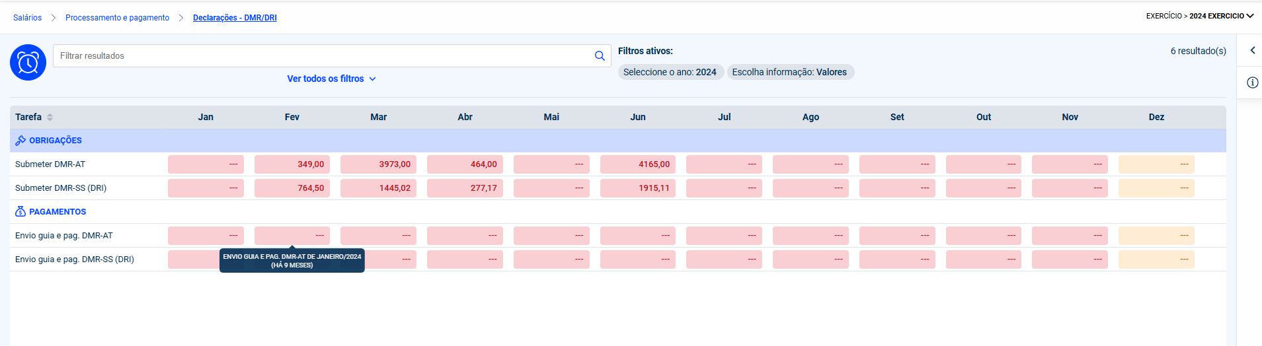Open cell with value 3973,00

(378, 164)
